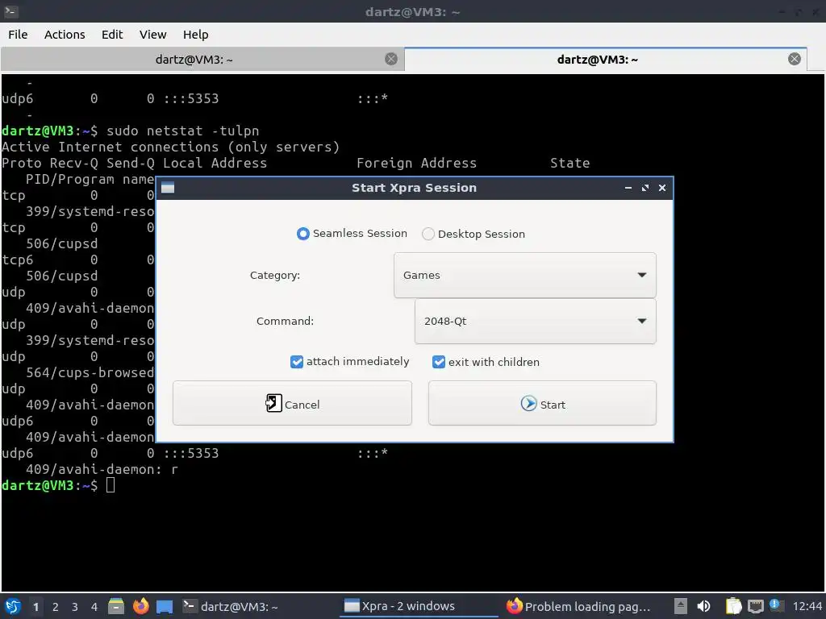826x619 pixels.
Task: Open the terminal File menu
Action: pyautogui.click(x=18, y=35)
